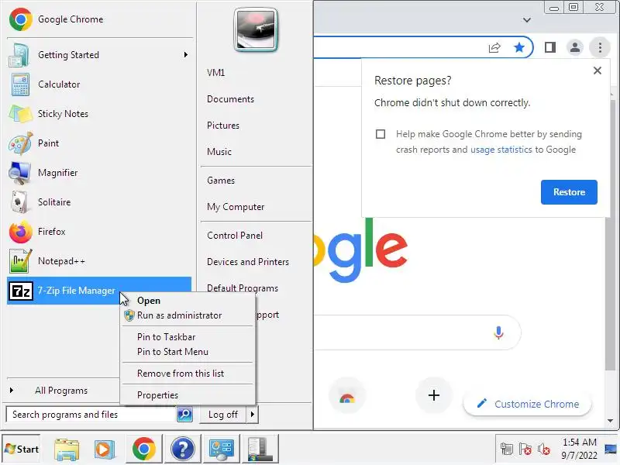The height and width of the screenshot is (465, 620).
Task: Click Chrome share page icon
Action: coord(494,48)
